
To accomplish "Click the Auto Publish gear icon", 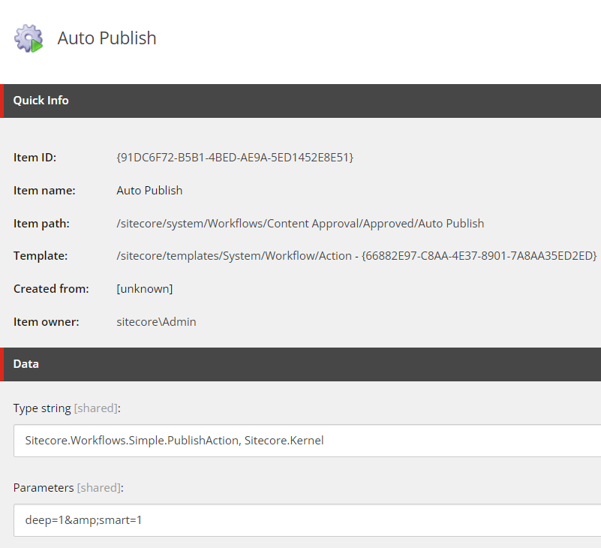I will pyautogui.click(x=29, y=38).
